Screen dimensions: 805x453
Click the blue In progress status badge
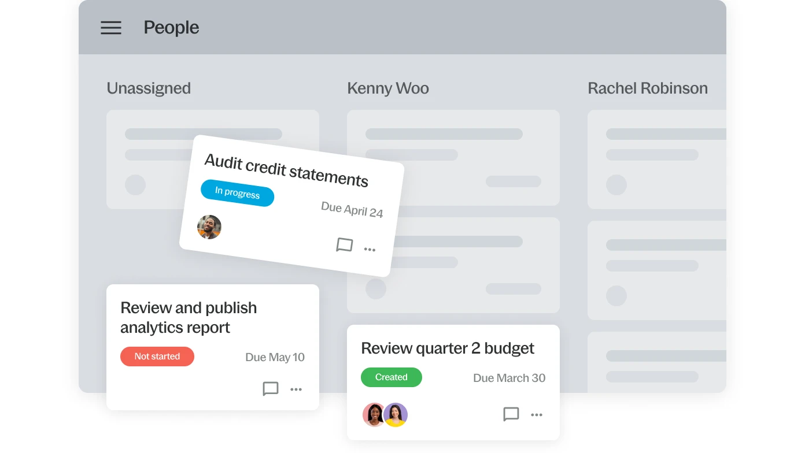point(237,192)
